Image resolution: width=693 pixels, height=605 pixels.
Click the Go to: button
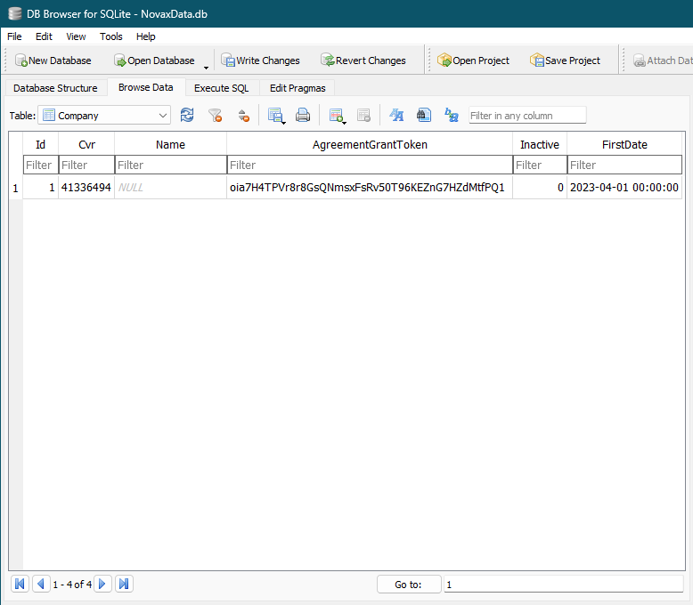pos(409,585)
